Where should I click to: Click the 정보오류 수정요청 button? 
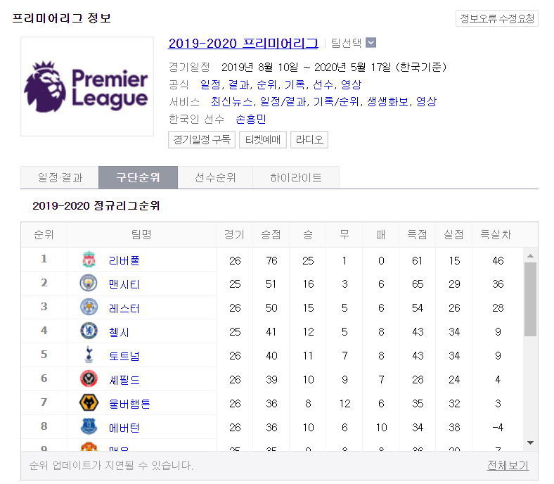point(497,18)
